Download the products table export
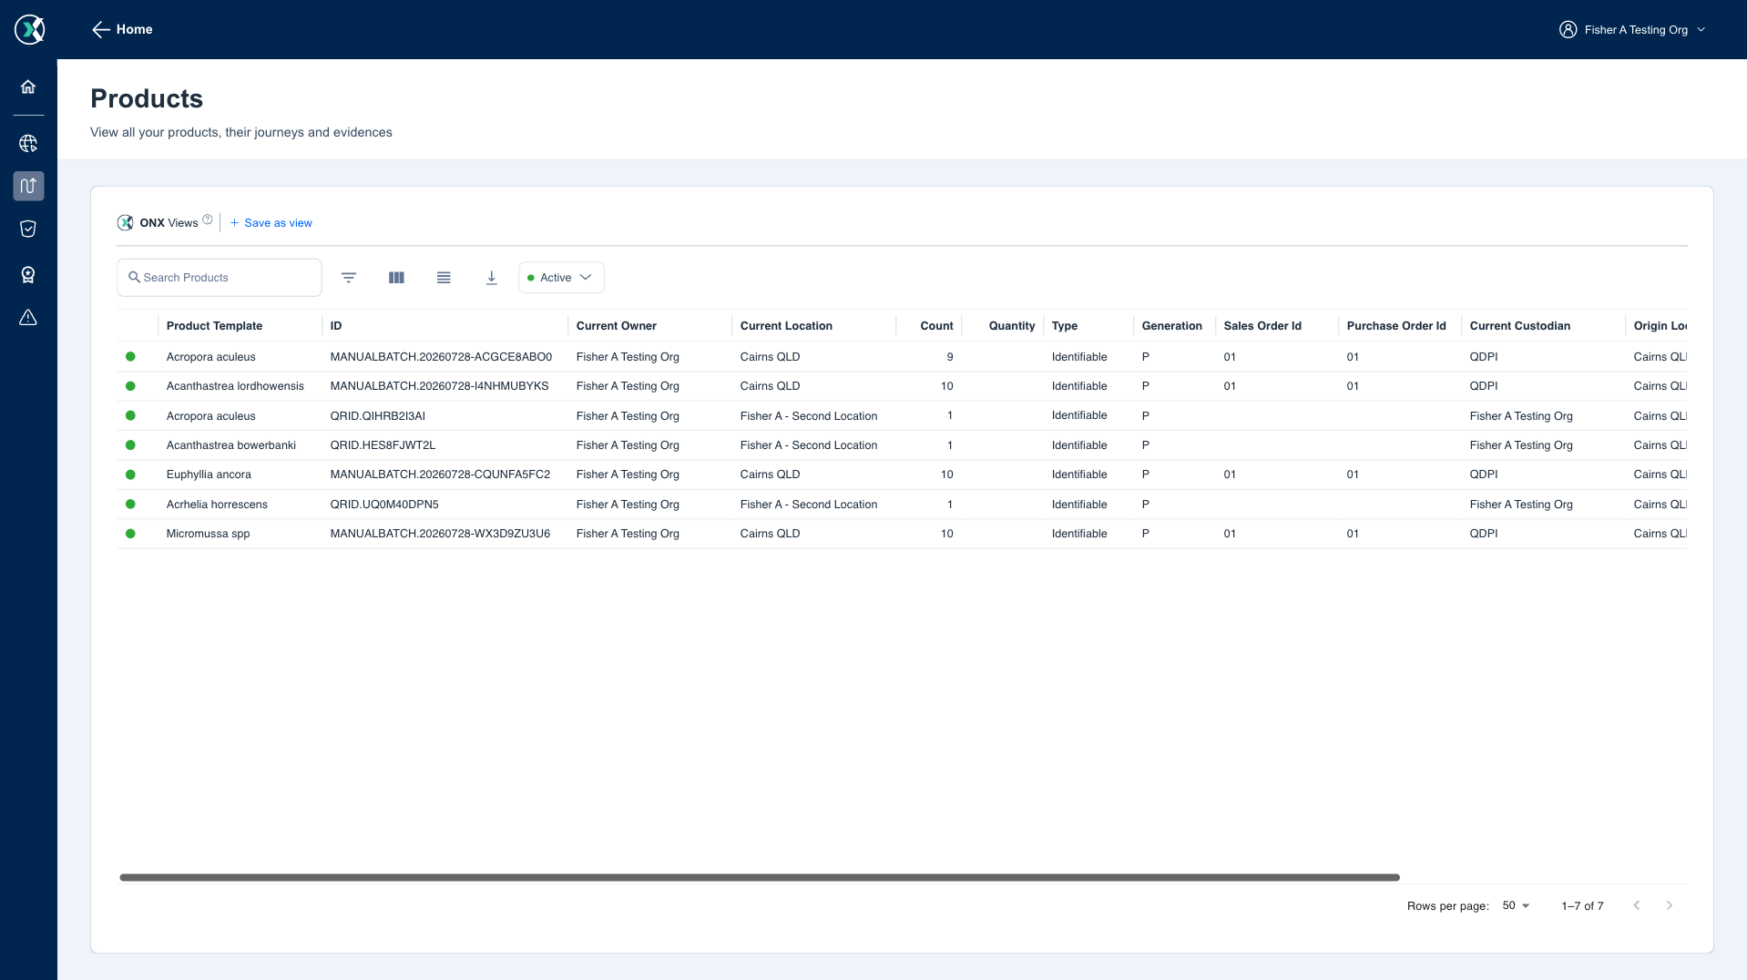 [491, 278]
